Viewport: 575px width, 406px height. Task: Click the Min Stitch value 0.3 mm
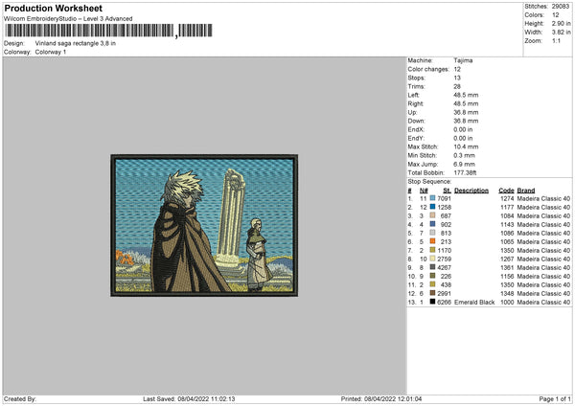coord(463,155)
